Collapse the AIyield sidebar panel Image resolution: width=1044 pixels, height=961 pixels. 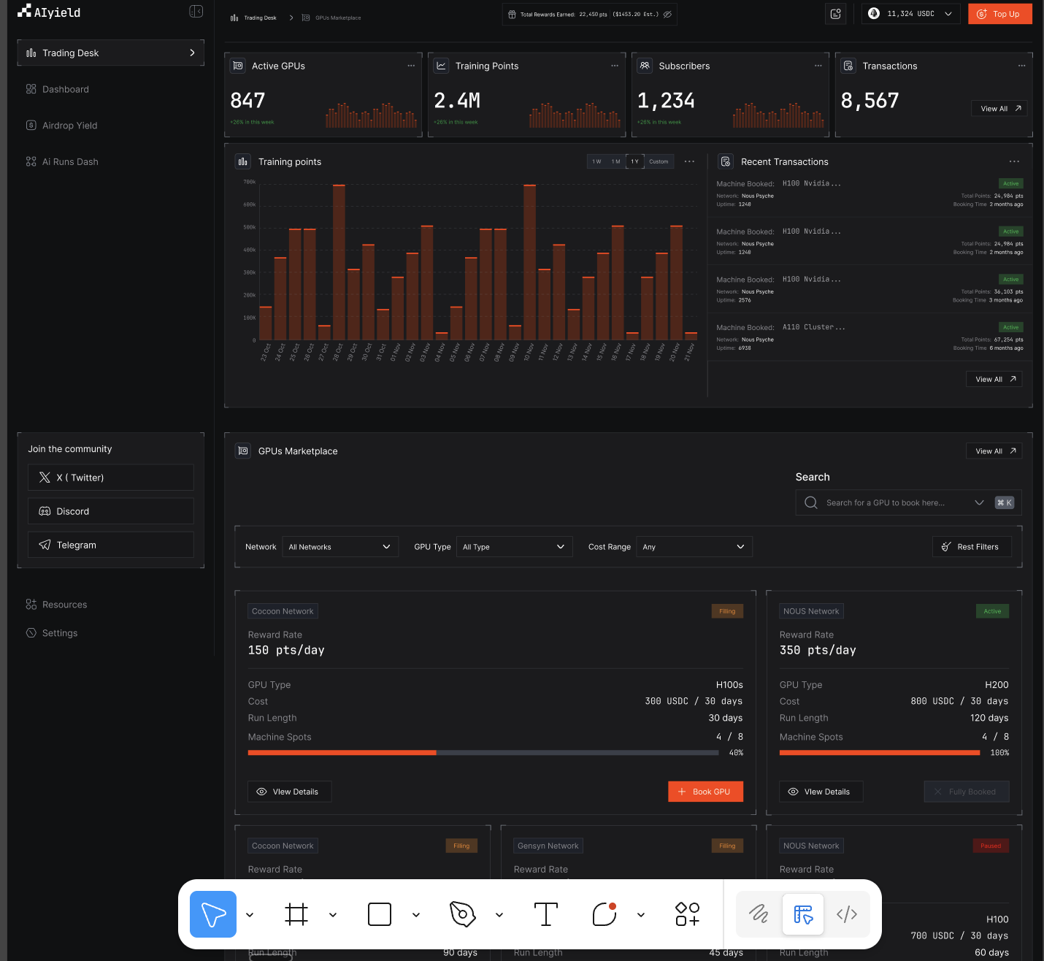pos(196,12)
